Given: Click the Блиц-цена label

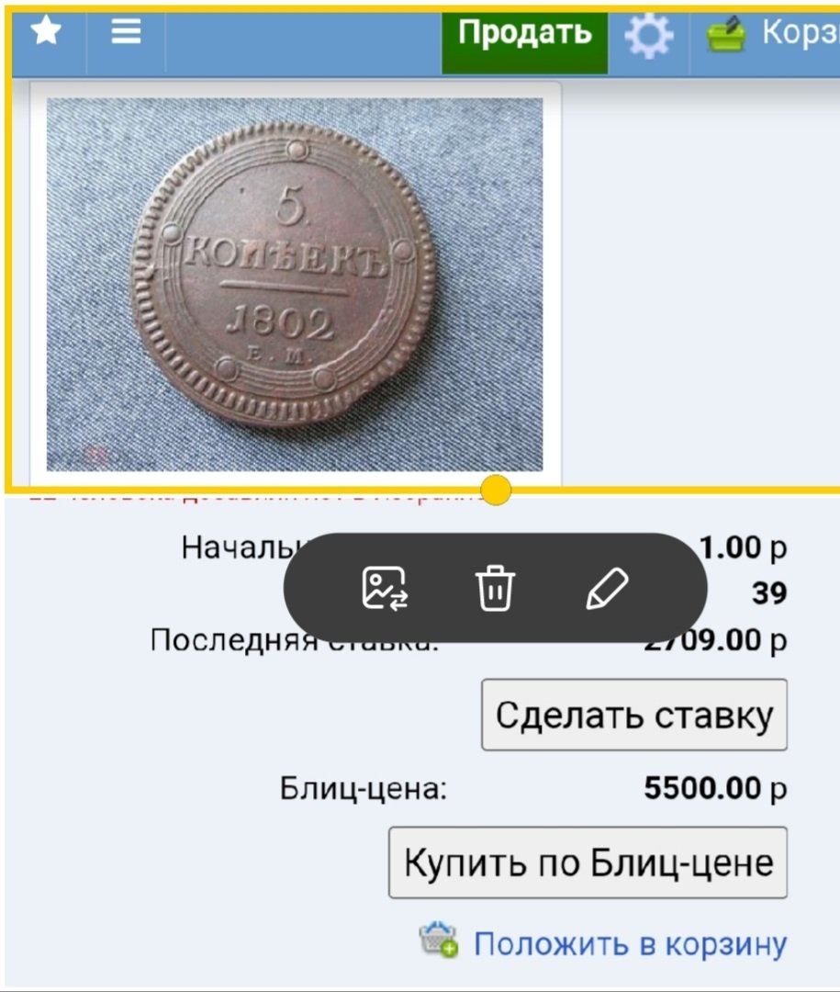Looking at the screenshot, I should click(363, 789).
